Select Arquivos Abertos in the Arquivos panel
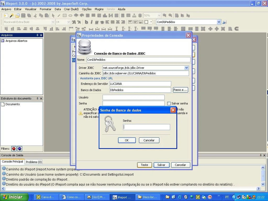This screenshot has width=268, height=201. 16,41
